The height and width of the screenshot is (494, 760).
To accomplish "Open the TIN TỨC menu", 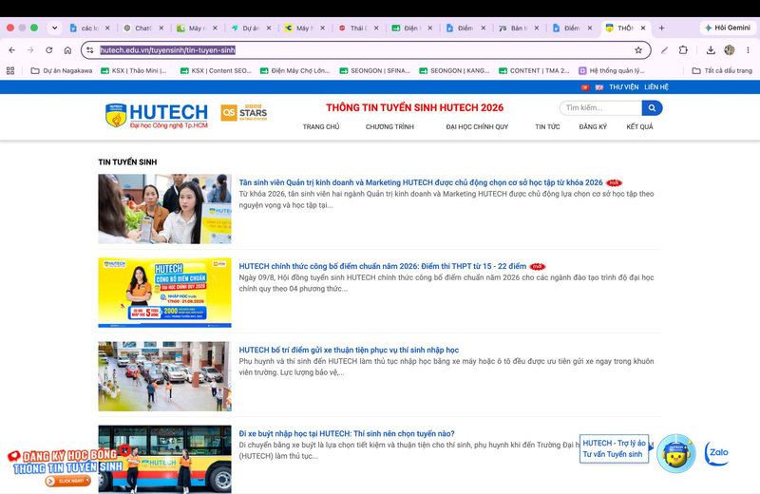I will pos(547,127).
